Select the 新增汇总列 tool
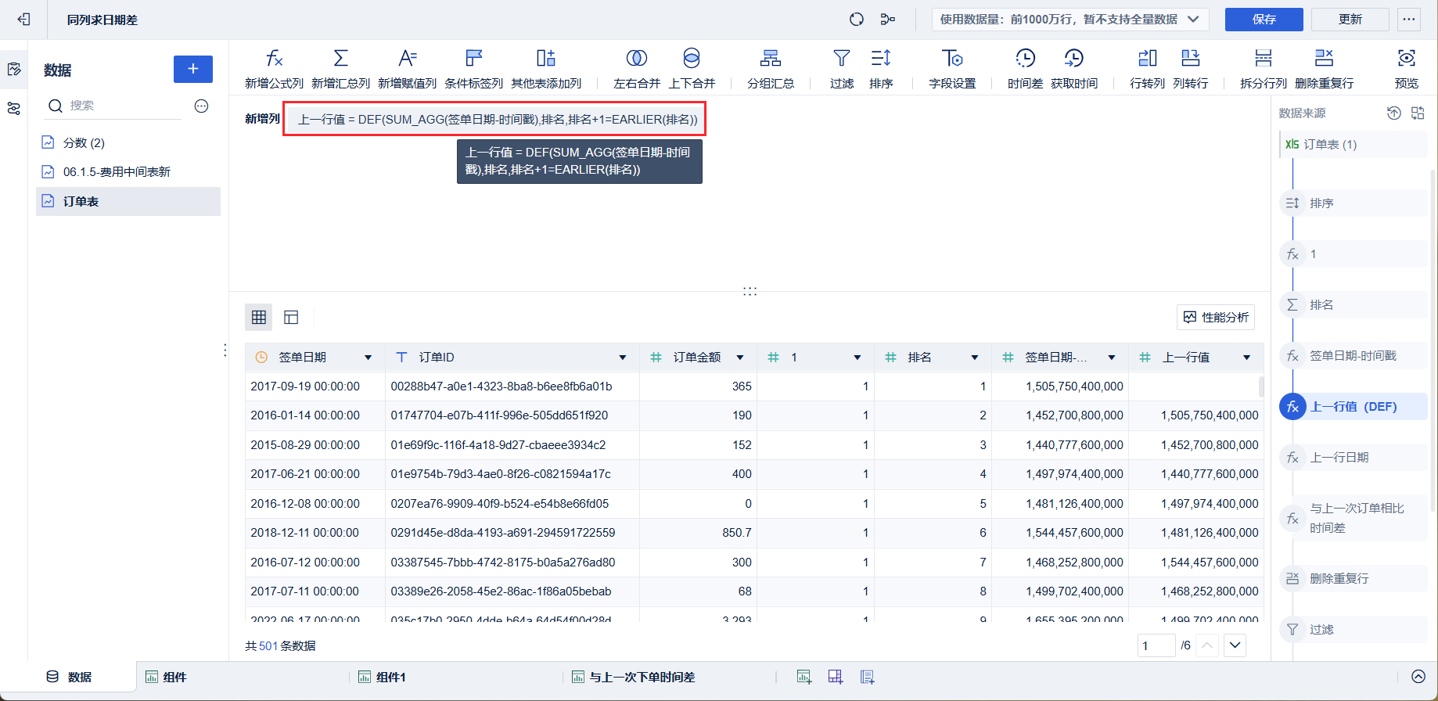 (340, 69)
